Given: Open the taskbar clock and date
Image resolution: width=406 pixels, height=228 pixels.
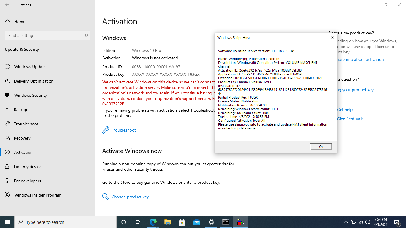Looking at the screenshot, I should click(x=381, y=222).
